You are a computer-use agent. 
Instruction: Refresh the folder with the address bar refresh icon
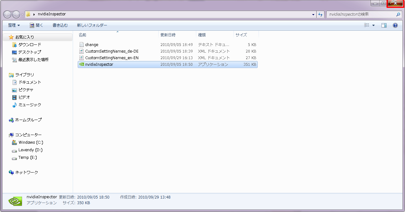tap(320, 14)
